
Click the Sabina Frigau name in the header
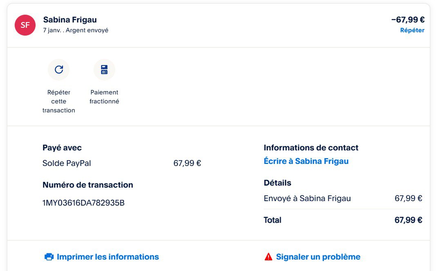point(70,20)
